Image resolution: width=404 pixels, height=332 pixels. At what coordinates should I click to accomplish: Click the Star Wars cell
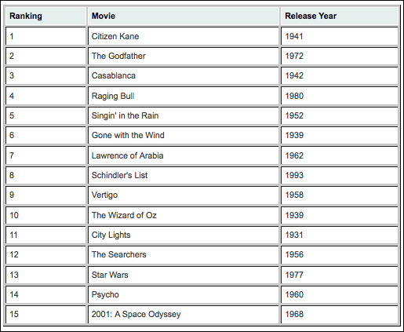point(184,275)
